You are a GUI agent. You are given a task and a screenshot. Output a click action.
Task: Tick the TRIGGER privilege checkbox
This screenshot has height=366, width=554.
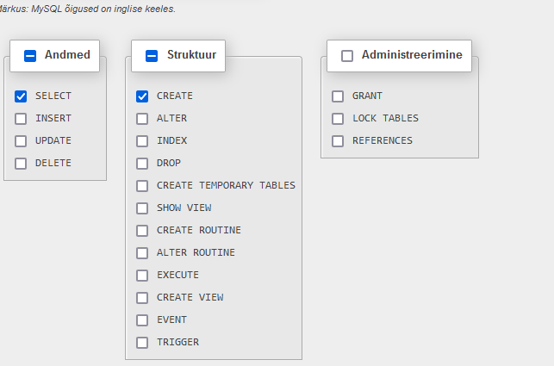pyautogui.click(x=142, y=343)
